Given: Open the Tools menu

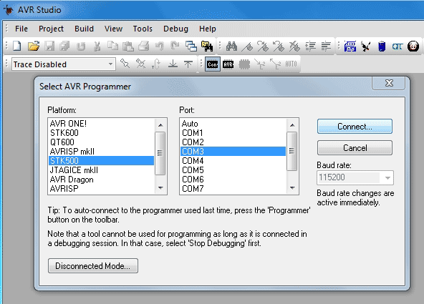Looking at the screenshot, I should [x=143, y=29].
